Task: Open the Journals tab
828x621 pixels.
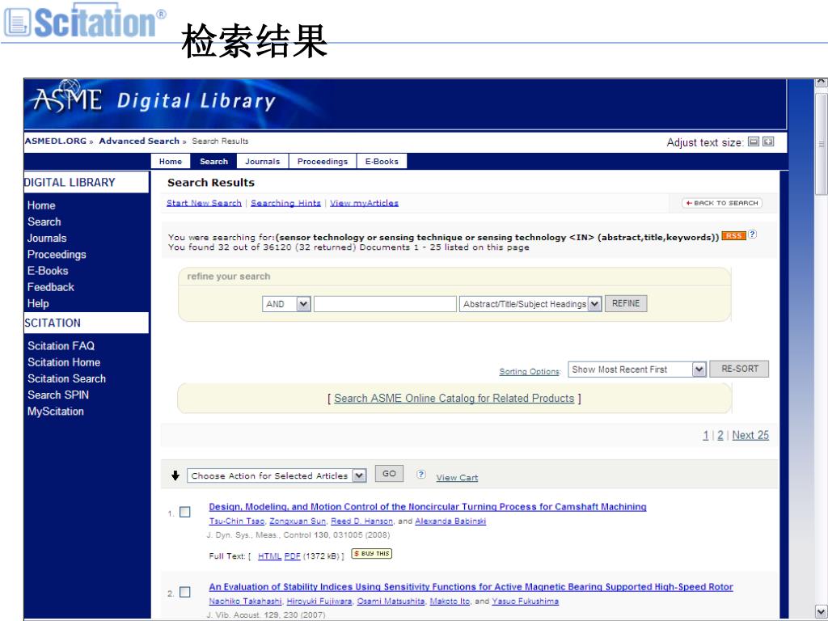Action: pyautogui.click(x=263, y=162)
